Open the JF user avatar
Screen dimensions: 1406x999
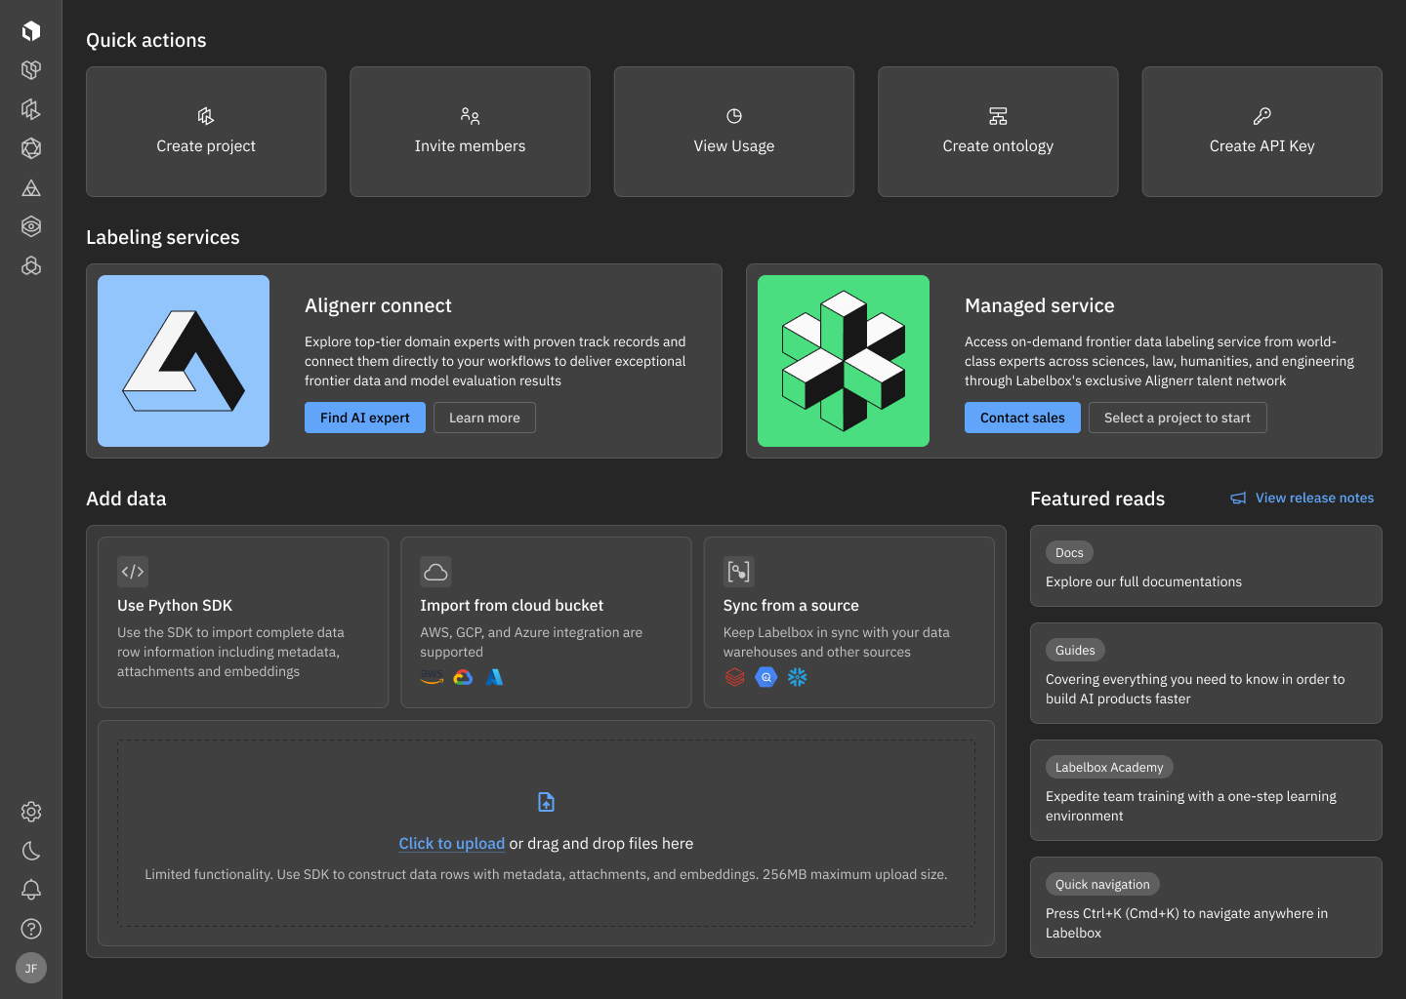click(31, 968)
